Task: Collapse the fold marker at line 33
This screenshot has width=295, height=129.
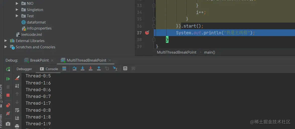Action: click(154, 6)
